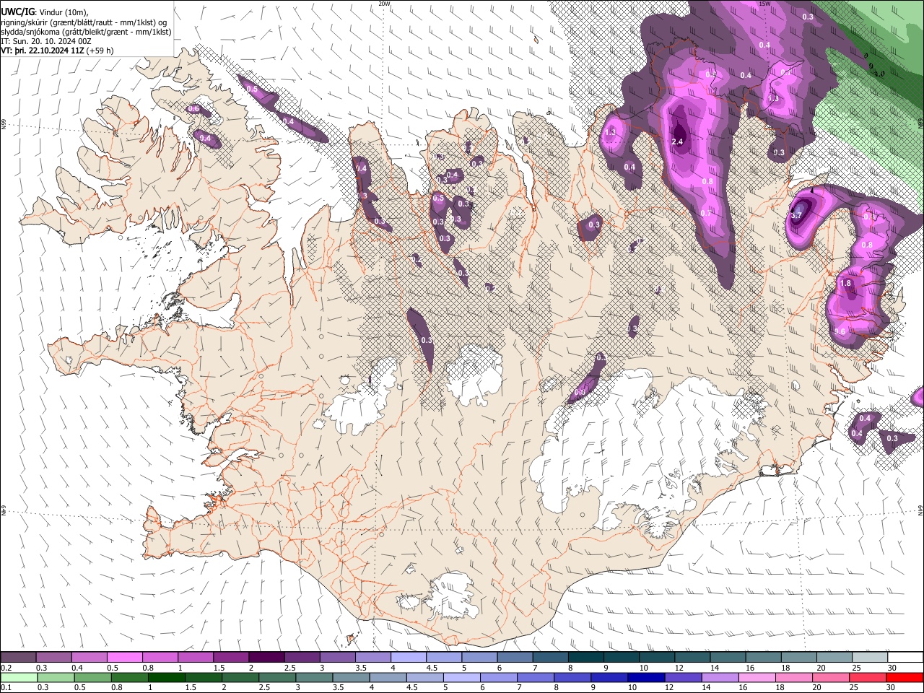Click the slydda/snjókoma description line
924x693 pixels.
click(x=86, y=32)
